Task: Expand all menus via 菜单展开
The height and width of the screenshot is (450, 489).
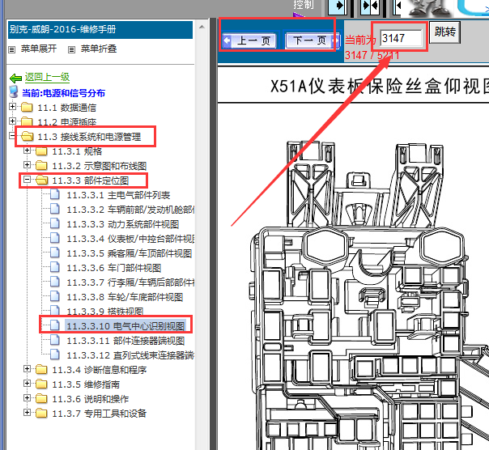Action: (39, 49)
